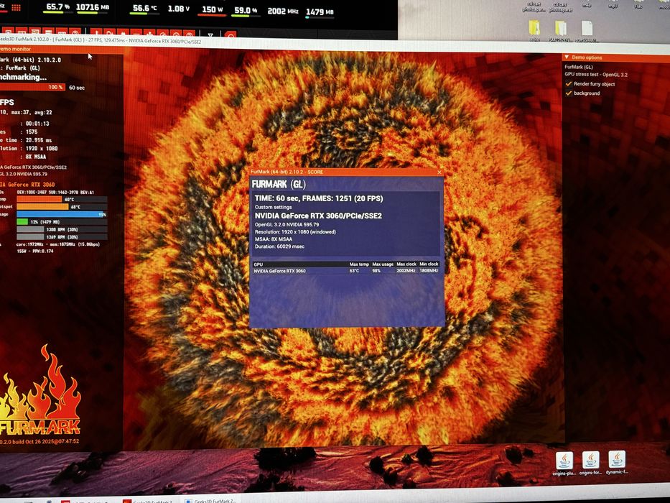Click the 1808MHz min clock cell

[429, 271]
